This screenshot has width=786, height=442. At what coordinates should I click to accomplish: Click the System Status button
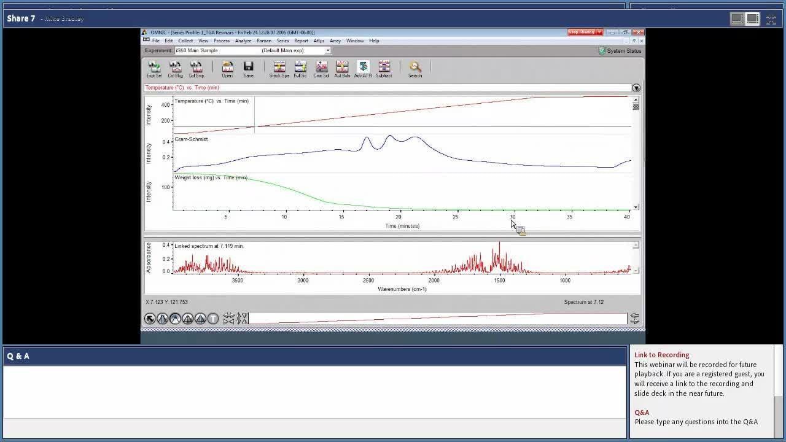pos(620,51)
